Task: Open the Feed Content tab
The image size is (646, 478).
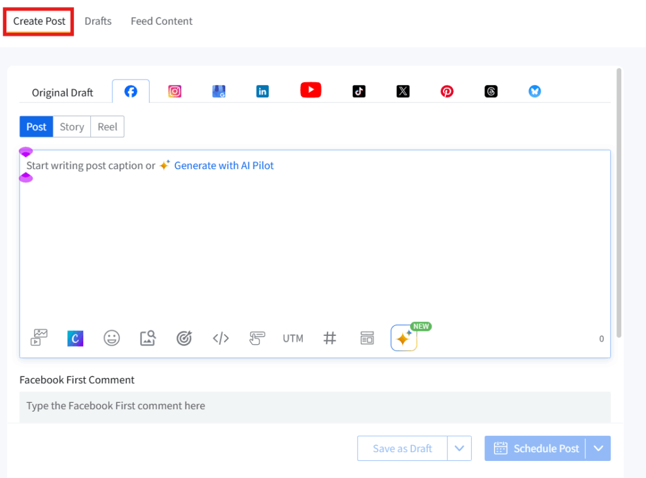Action: pos(161,21)
